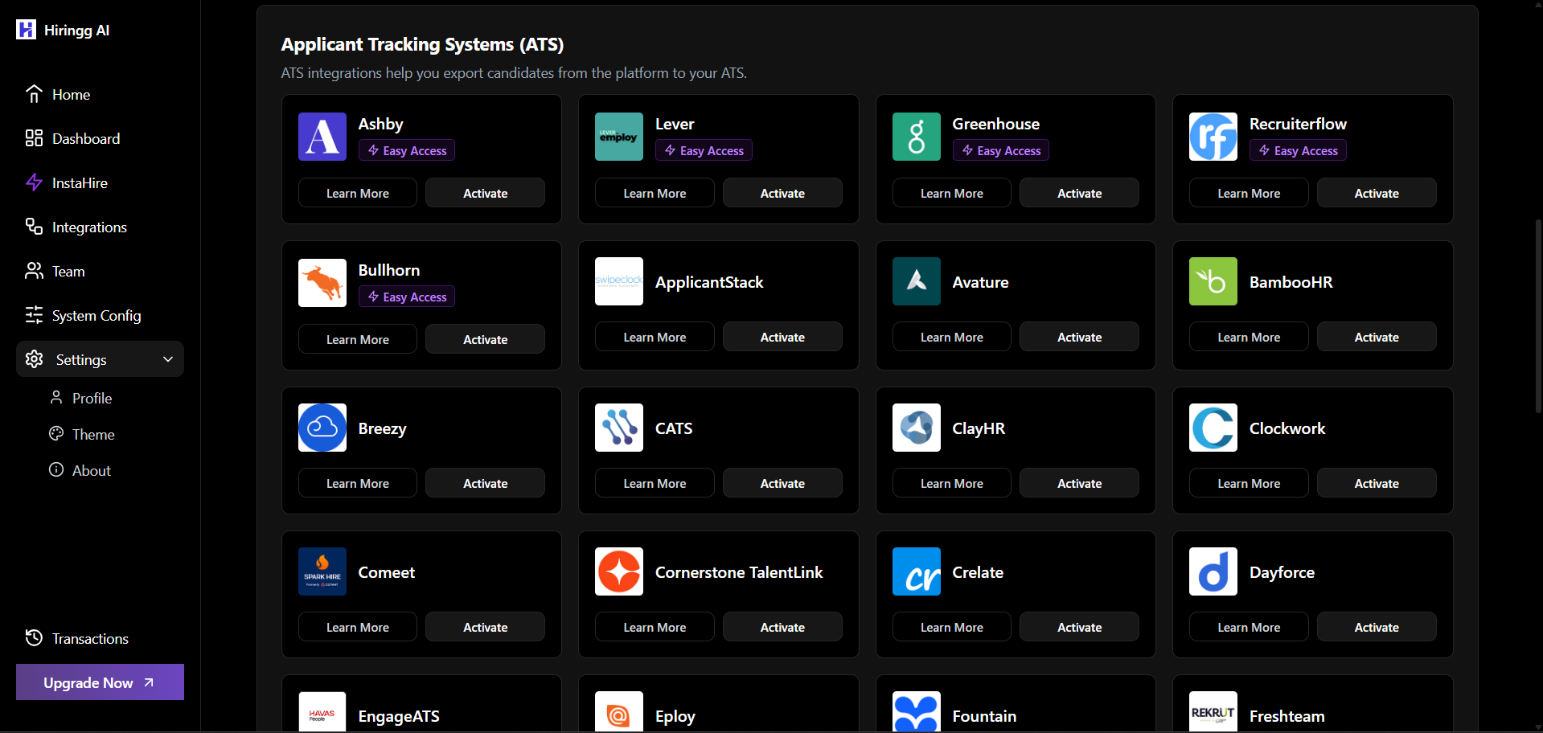Collapse the Settings menu chevron
Image resolution: width=1543 pixels, height=733 pixels.
point(168,359)
